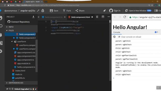Click the browser zoom magnifier icon
The image size is (161, 91).
pyautogui.click(x=149, y=5)
